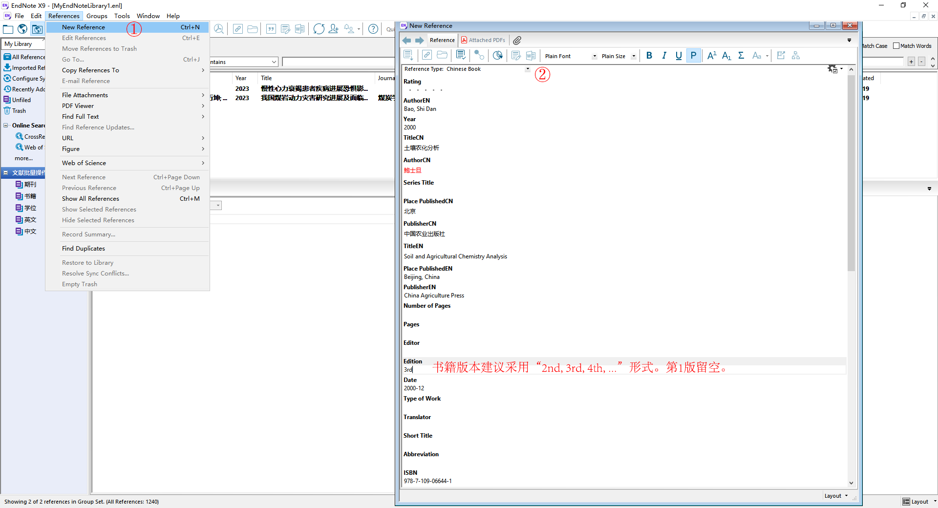Click Attach File paperclip icon
This screenshot has width=938, height=508.
[517, 40]
